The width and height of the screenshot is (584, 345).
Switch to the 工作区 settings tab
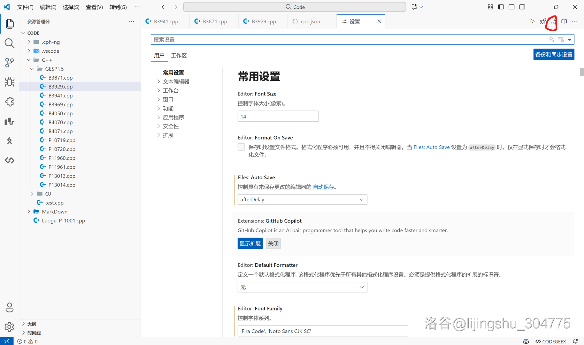[179, 55]
